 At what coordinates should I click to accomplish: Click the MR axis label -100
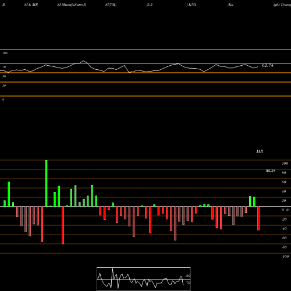click(x=285, y=257)
